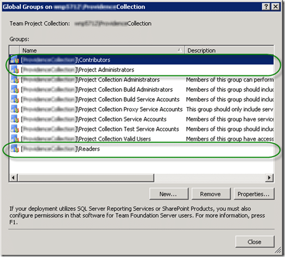
Task: Open the New group dialog
Action: click(x=169, y=194)
